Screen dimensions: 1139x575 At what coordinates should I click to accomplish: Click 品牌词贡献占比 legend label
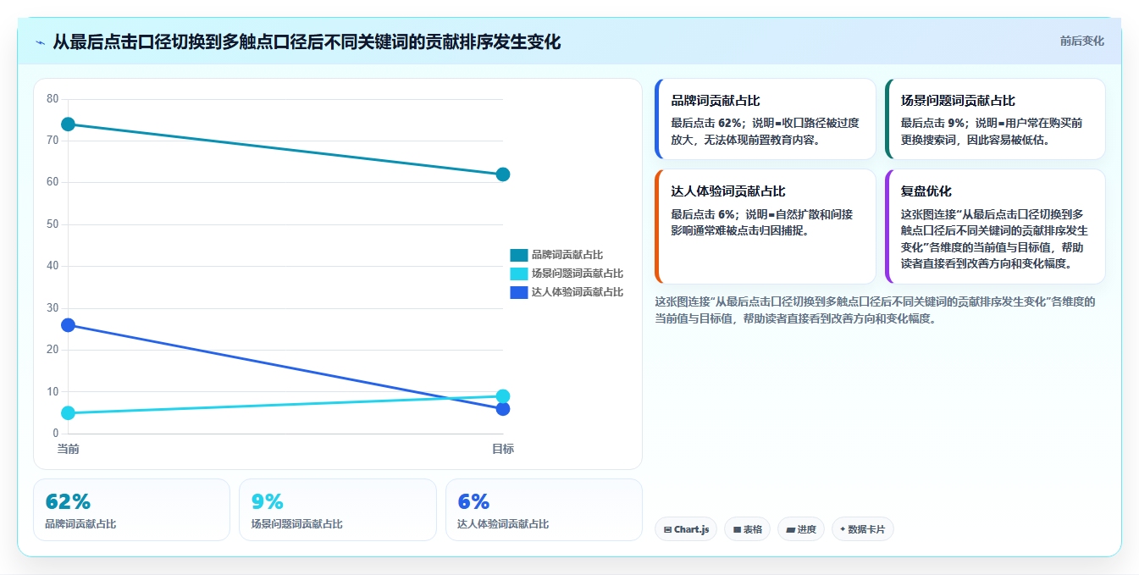[x=567, y=255]
